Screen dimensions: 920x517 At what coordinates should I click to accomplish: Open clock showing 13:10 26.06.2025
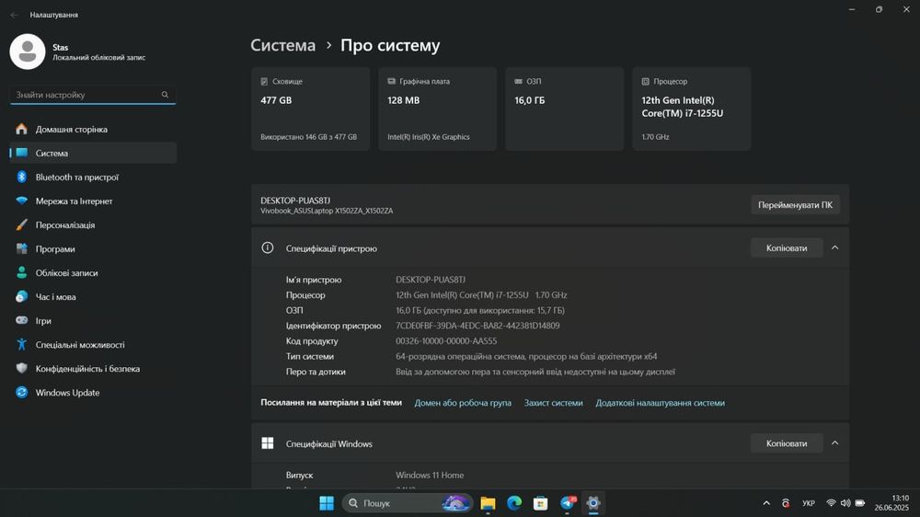tap(891, 503)
